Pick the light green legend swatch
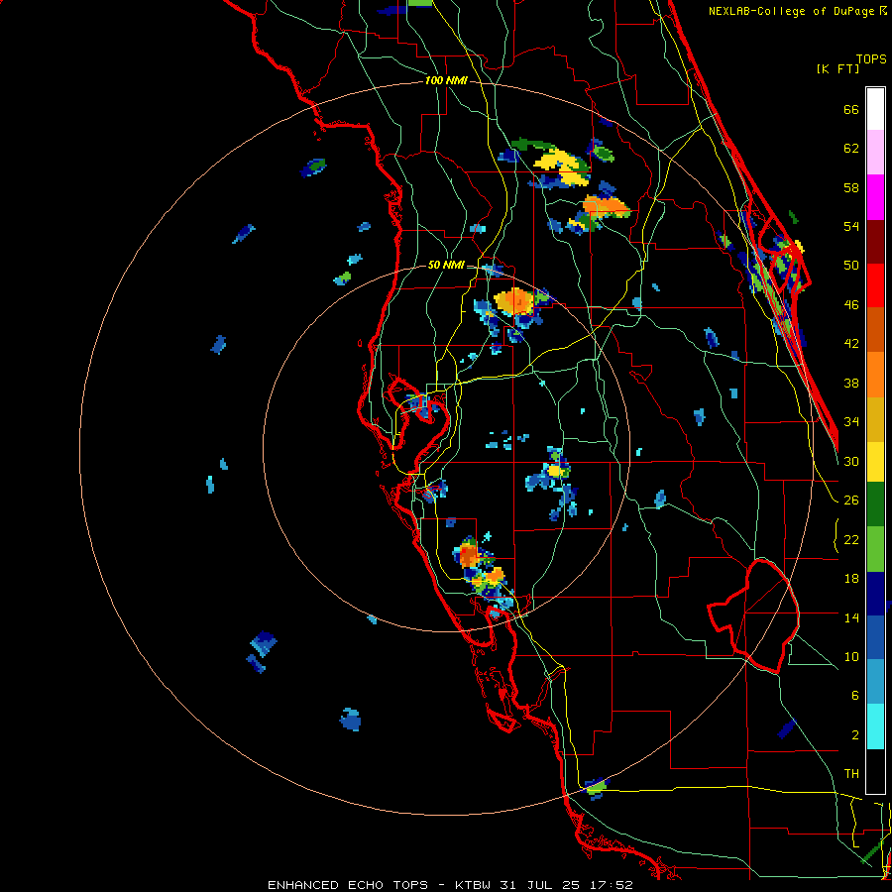This screenshot has height=892, width=892. (x=875, y=549)
